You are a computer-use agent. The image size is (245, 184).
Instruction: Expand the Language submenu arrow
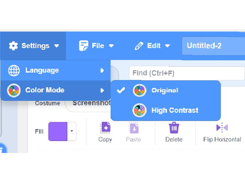click(102, 71)
